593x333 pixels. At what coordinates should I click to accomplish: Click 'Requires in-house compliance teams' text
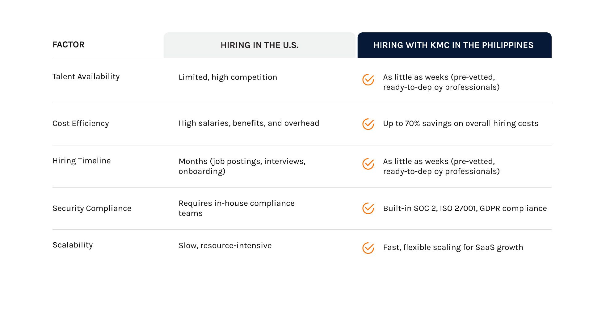236,208
